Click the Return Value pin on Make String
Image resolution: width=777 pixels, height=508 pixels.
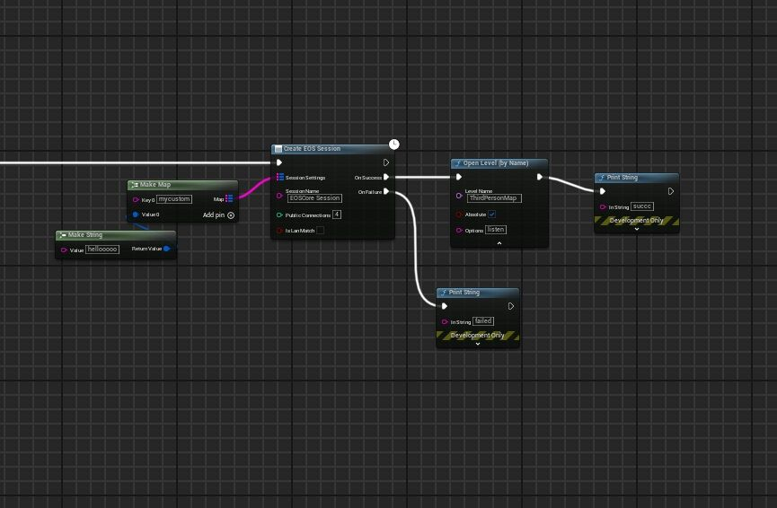click(x=167, y=249)
